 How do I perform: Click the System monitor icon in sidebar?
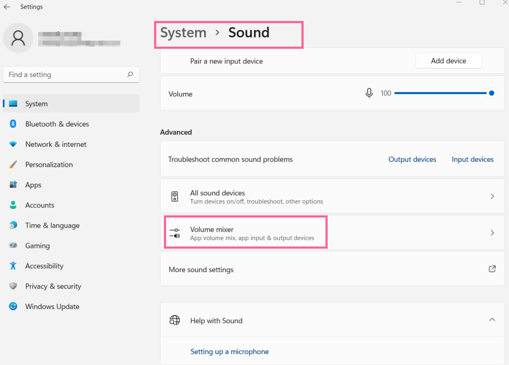pos(13,104)
